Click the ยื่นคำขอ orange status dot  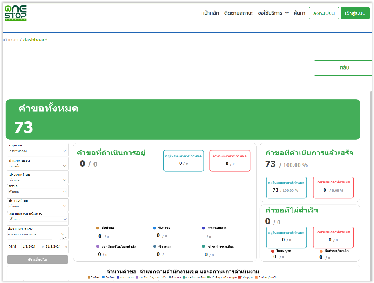tap(98, 228)
